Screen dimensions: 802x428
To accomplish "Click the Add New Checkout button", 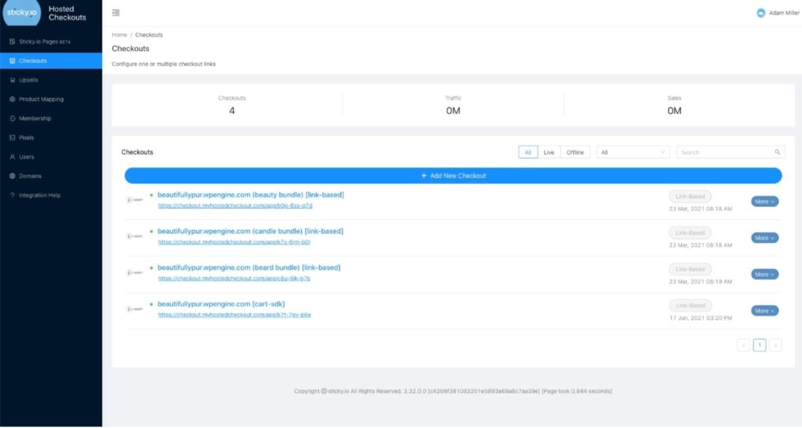I will tap(453, 176).
